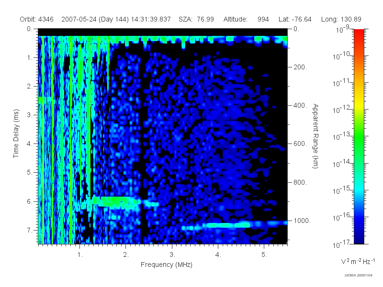Click the 0. apparent range tick label

[x=296, y=29]
